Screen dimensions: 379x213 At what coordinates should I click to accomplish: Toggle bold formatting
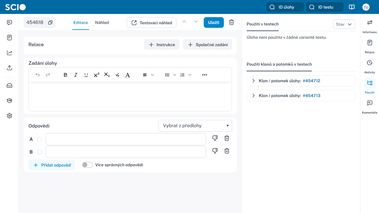65,75
